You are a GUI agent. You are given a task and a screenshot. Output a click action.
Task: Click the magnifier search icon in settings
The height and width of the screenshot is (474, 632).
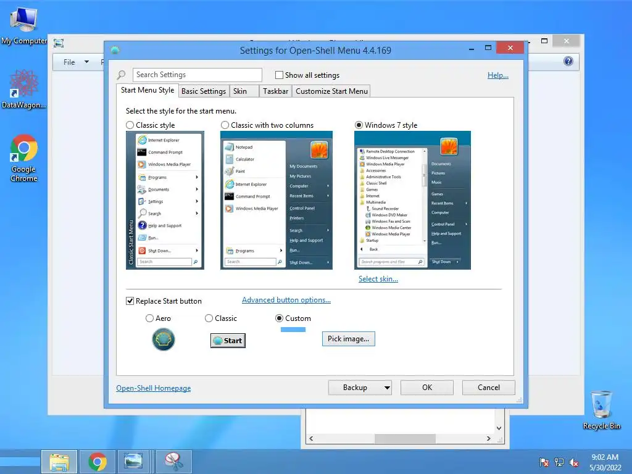click(x=121, y=75)
